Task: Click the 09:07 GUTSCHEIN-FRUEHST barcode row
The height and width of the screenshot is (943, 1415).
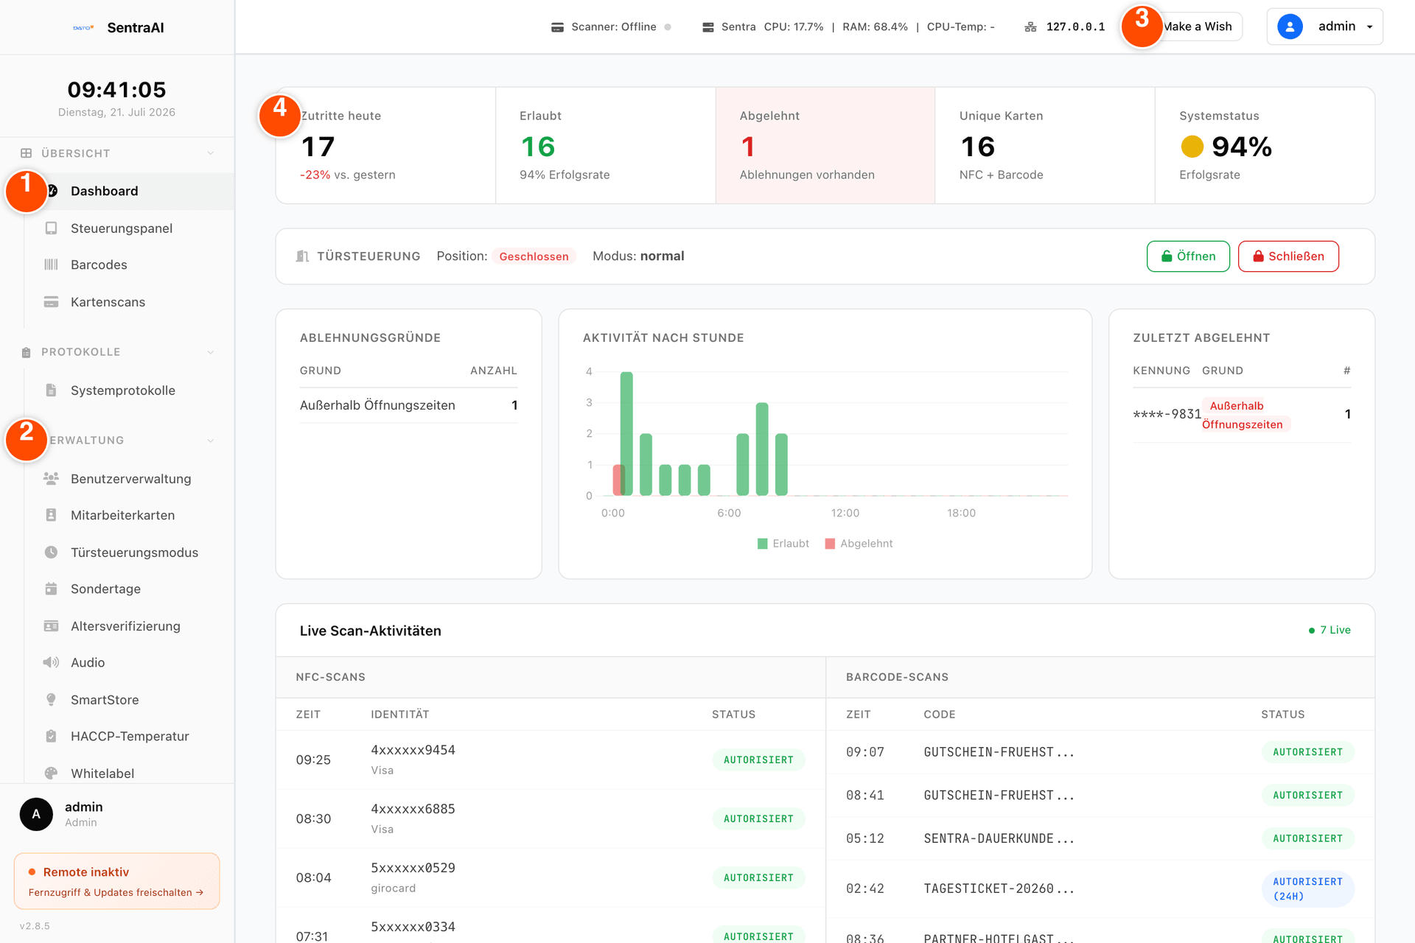Action: (1100, 752)
